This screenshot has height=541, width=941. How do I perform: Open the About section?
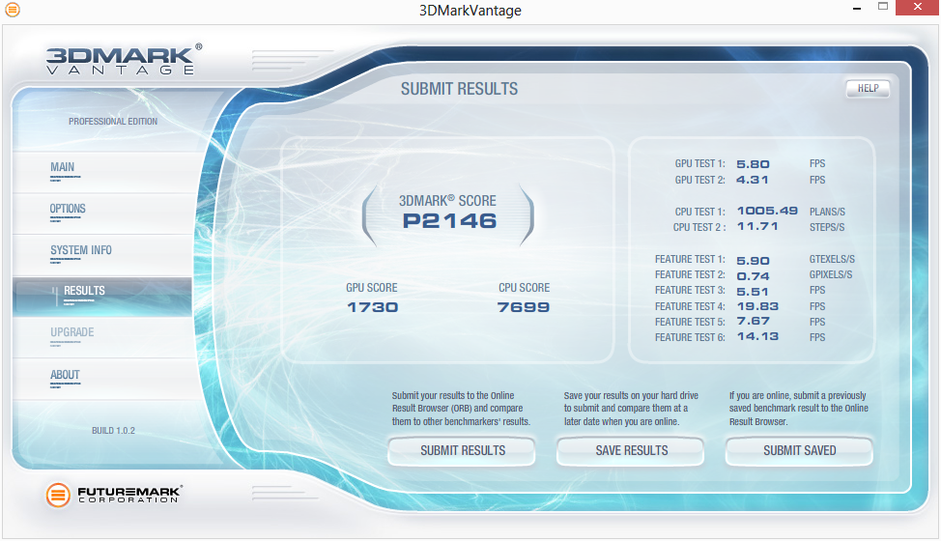click(65, 375)
